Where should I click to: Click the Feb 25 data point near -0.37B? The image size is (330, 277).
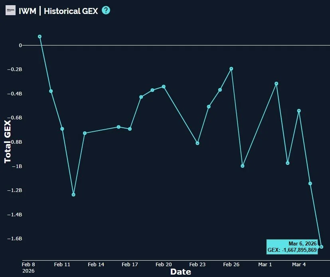[x=220, y=90]
